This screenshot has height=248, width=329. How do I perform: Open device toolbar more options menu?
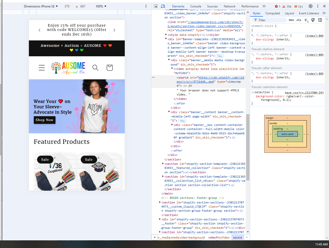(x=146, y=6)
